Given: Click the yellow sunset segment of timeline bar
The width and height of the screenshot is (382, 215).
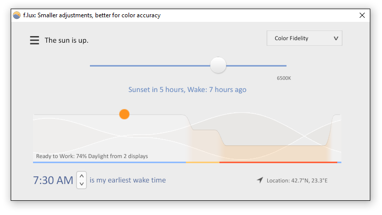Looking at the screenshot, I should pos(203,162).
